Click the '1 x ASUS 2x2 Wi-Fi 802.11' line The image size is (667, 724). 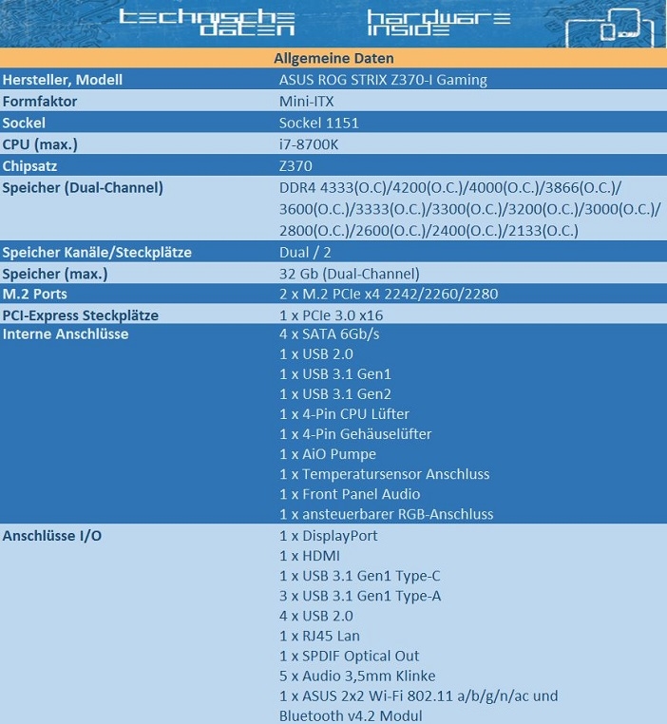pos(419,695)
